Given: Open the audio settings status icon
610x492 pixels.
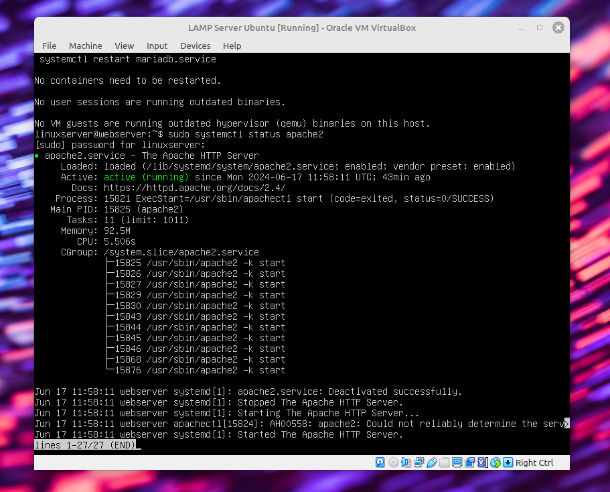Looking at the screenshot, I should pos(406,463).
